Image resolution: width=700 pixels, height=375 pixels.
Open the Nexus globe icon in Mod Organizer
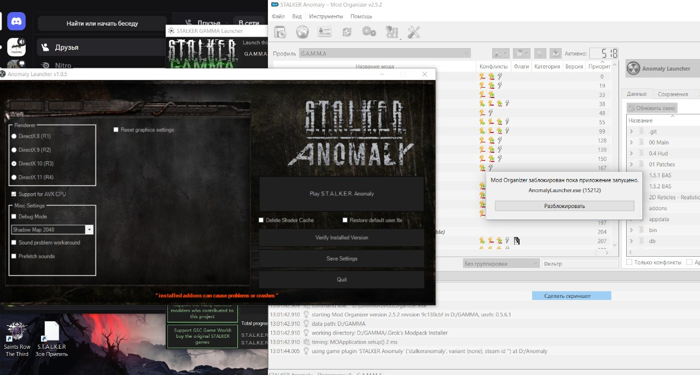[302, 32]
